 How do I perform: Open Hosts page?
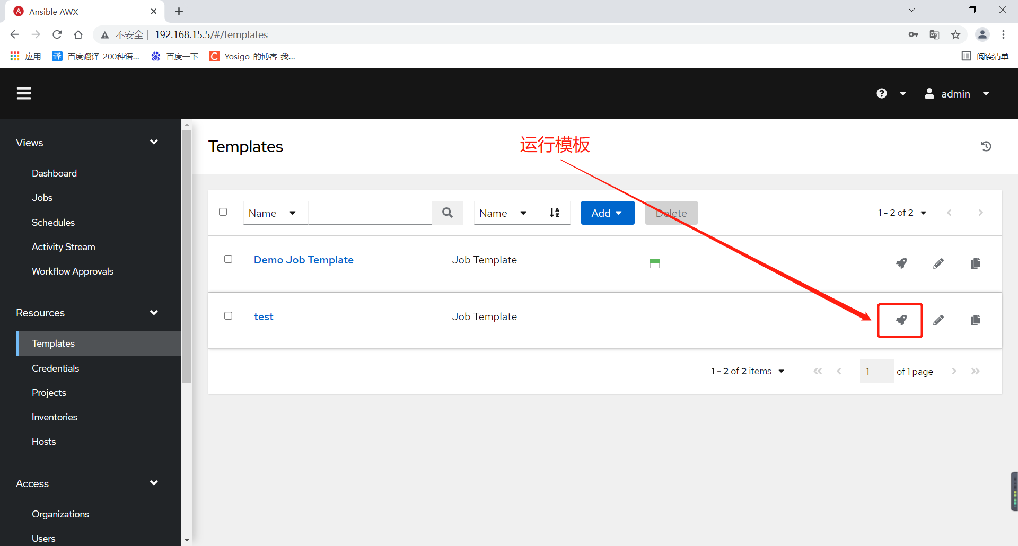pos(43,442)
